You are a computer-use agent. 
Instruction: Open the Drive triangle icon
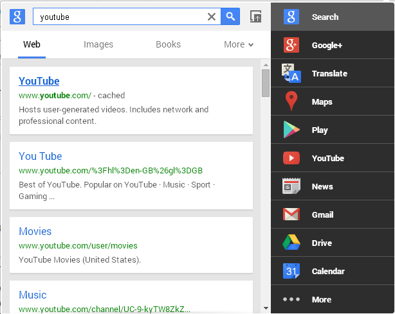pos(291,242)
